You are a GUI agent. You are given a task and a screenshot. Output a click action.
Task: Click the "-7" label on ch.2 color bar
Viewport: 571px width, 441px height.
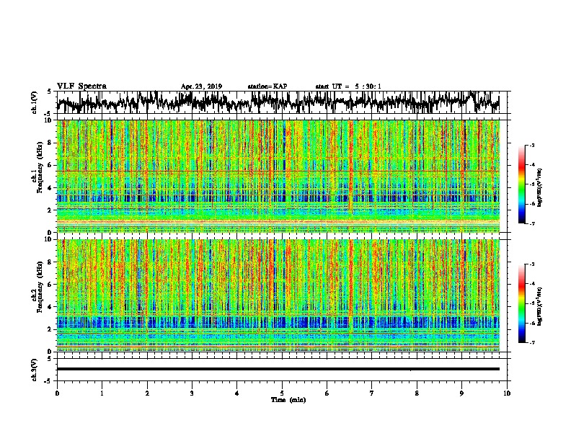pos(532,342)
